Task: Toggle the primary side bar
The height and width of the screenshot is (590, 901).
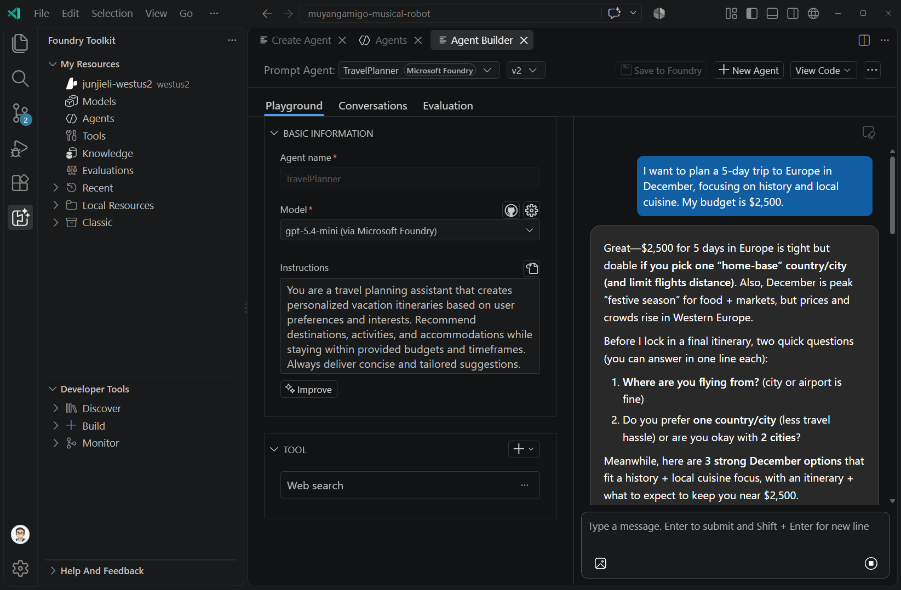Action: 752,14
